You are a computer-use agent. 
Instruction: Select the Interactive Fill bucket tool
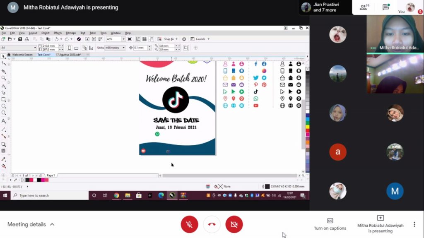tap(3, 166)
